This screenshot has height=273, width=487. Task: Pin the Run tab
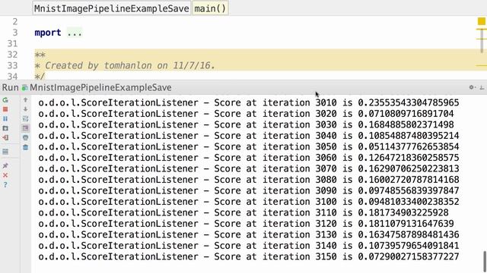tap(5, 166)
